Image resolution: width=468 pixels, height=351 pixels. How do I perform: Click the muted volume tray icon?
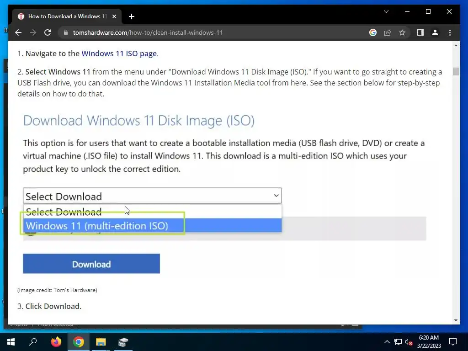pyautogui.click(x=409, y=342)
